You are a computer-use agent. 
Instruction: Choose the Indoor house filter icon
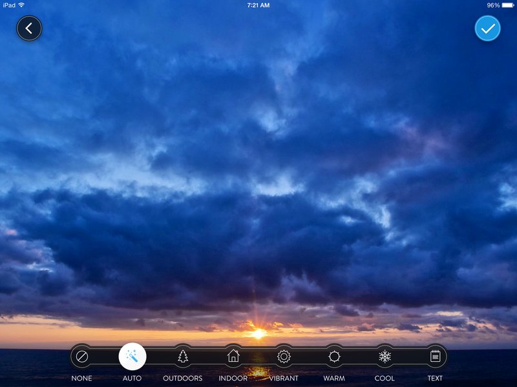(x=233, y=356)
